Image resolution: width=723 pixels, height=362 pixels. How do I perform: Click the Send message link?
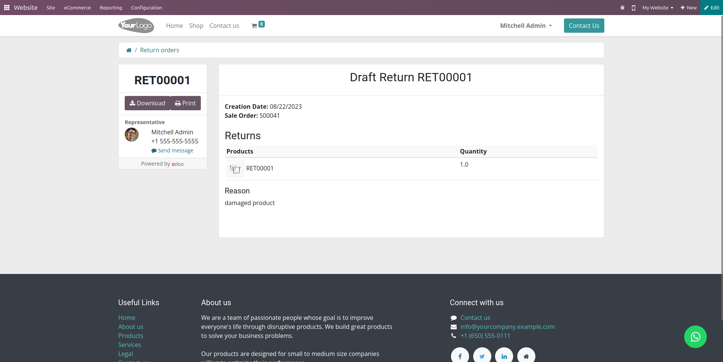tap(172, 151)
